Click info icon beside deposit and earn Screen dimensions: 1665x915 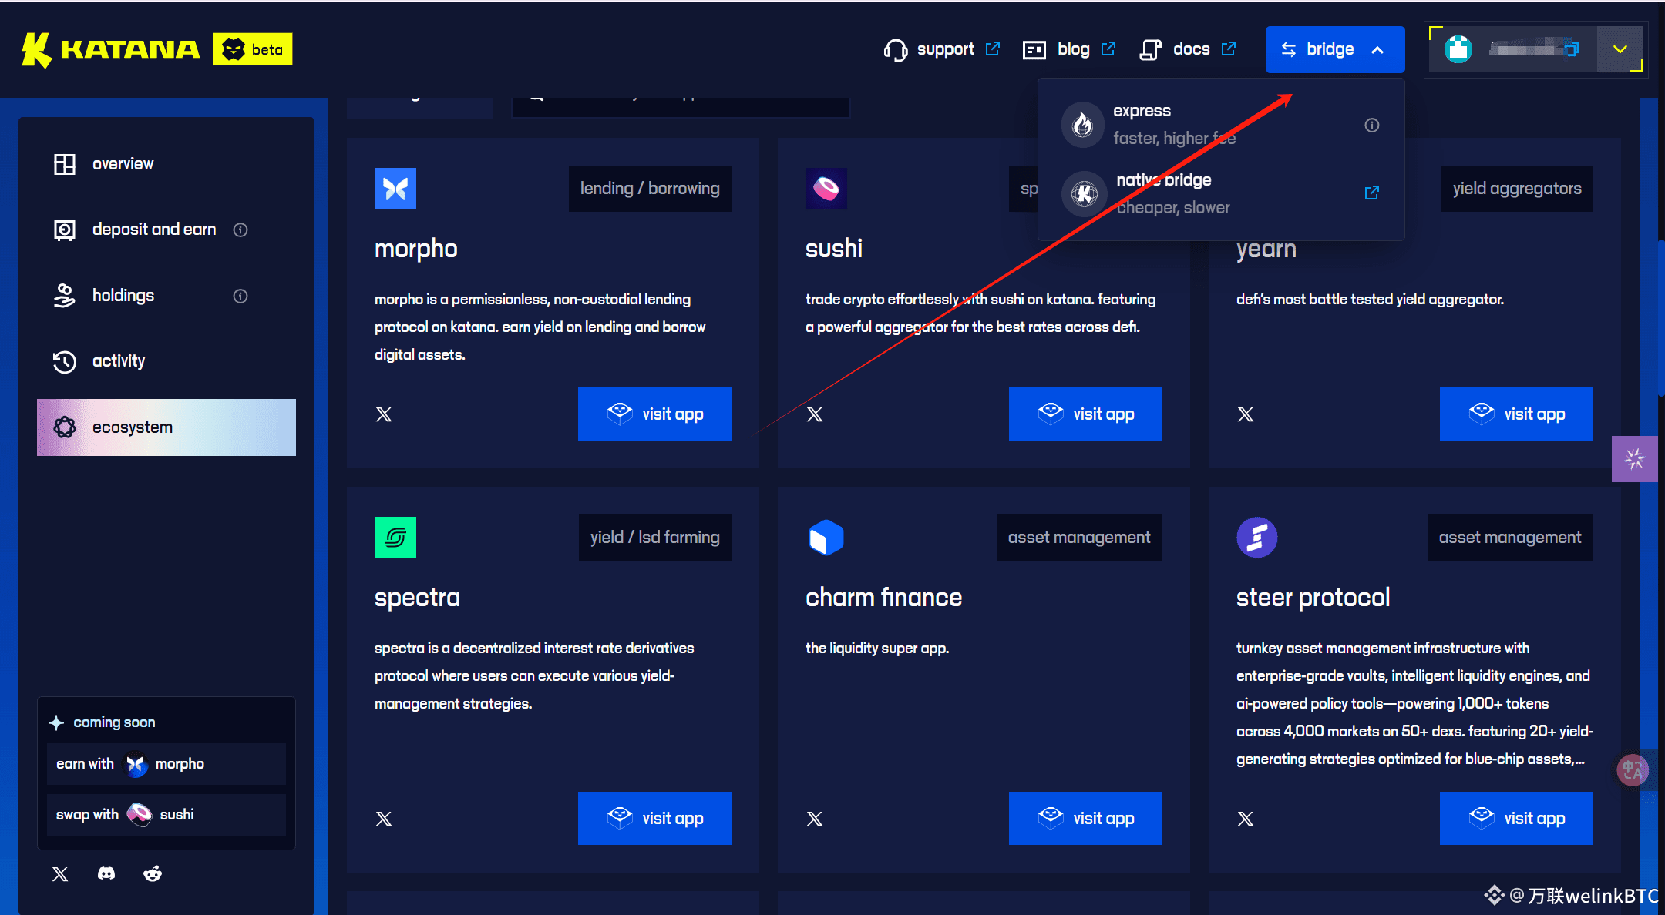(240, 230)
